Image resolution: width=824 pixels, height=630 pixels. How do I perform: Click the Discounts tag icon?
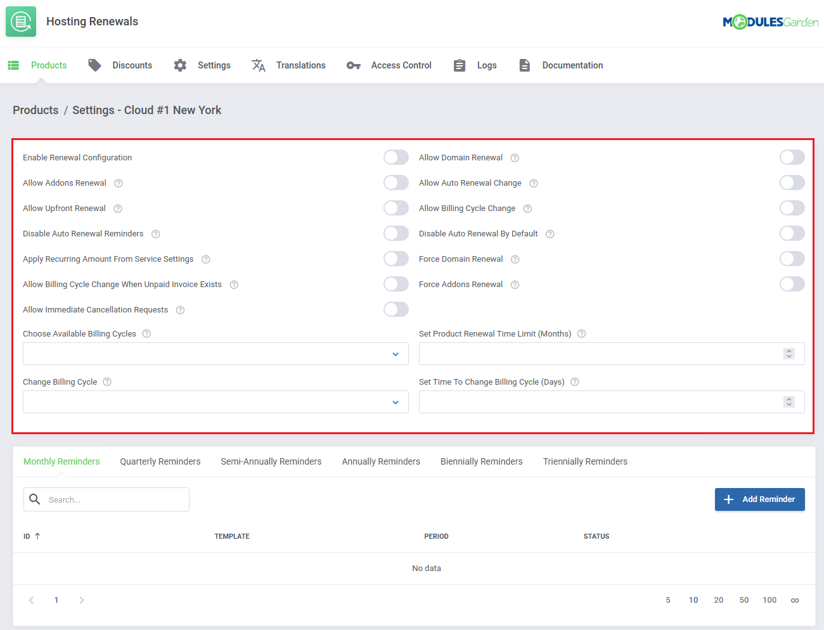point(94,65)
